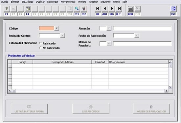The height and width of the screenshot is (123, 181).
Task: Select the No Fabricado radio option
Action: 40,48
